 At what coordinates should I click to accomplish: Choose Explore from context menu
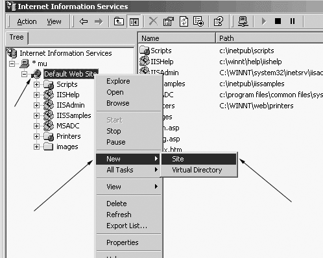point(129,81)
